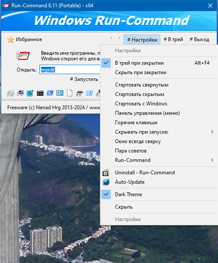Launch the PowerShell icon
The width and height of the screenshot is (218, 263).
pos(50,93)
